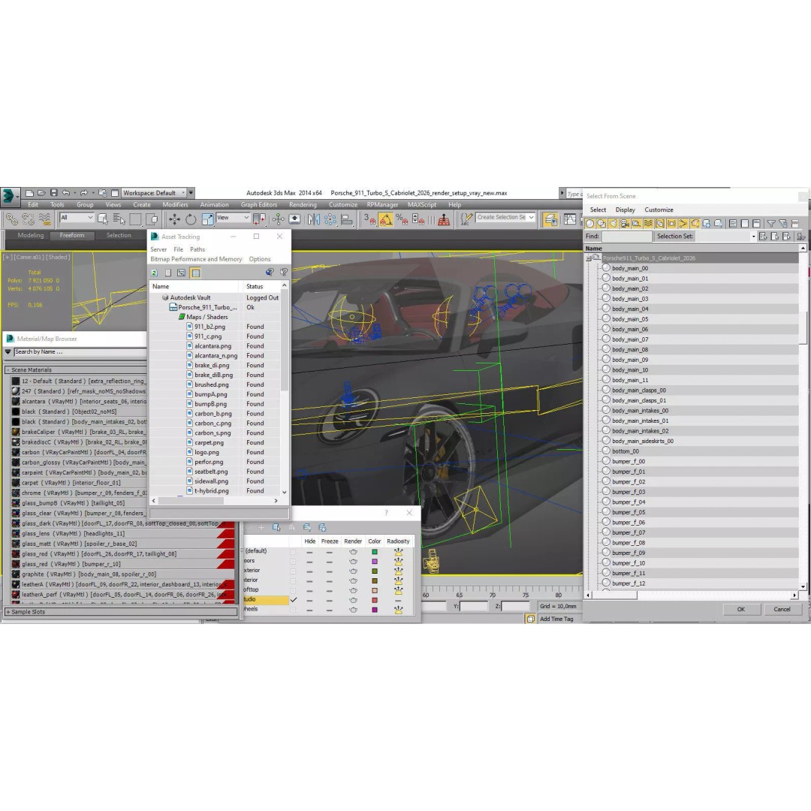Set studio layer as current checkmark
This screenshot has height=811, width=811.
click(294, 600)
